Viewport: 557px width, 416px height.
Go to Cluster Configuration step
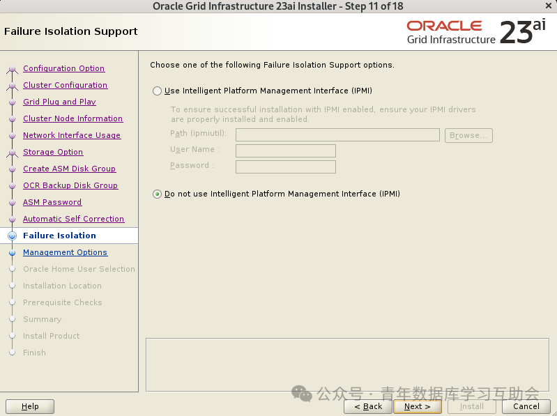point(66,85)
